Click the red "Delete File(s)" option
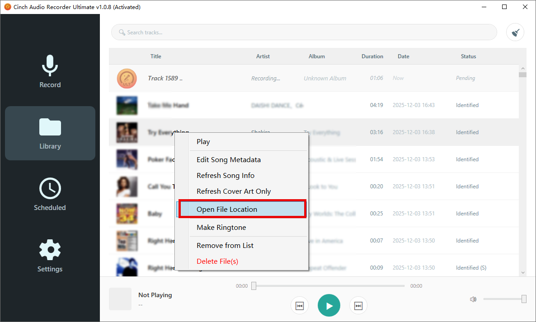The image size is (536, 322). click(217, 261)
